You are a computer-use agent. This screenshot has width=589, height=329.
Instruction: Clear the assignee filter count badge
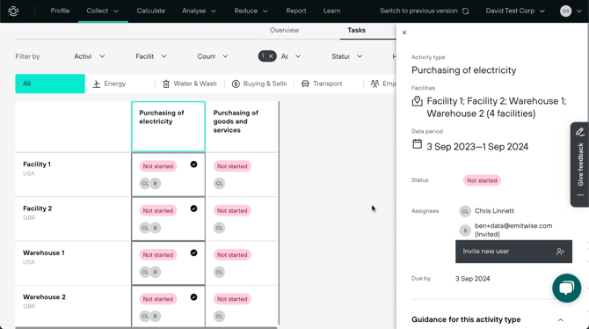click(267, 56)
